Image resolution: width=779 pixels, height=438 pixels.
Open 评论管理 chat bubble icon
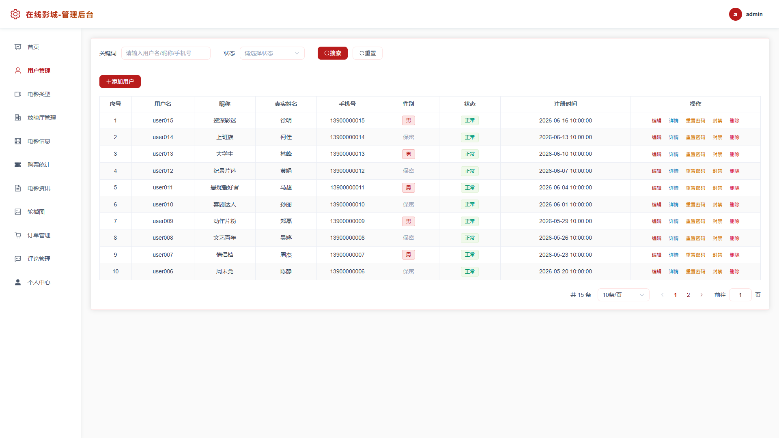18,259
